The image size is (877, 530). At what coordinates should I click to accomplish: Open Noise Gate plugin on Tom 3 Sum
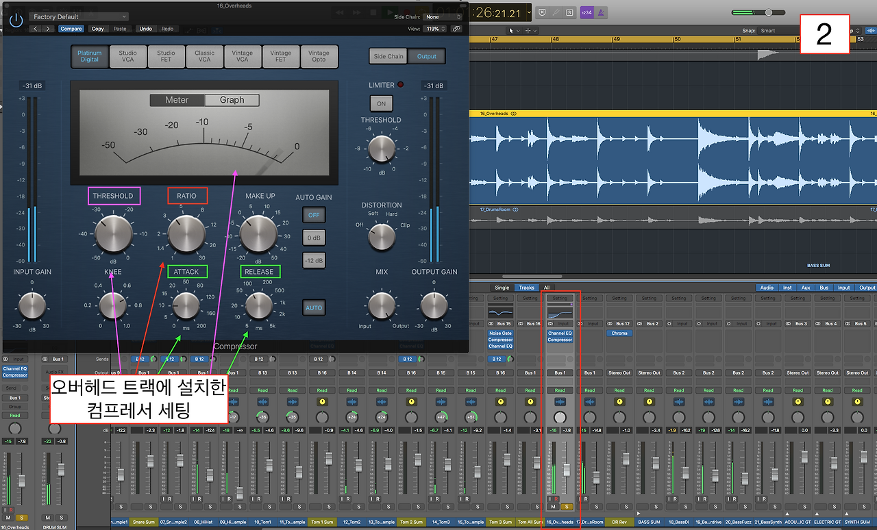point(500,333)
